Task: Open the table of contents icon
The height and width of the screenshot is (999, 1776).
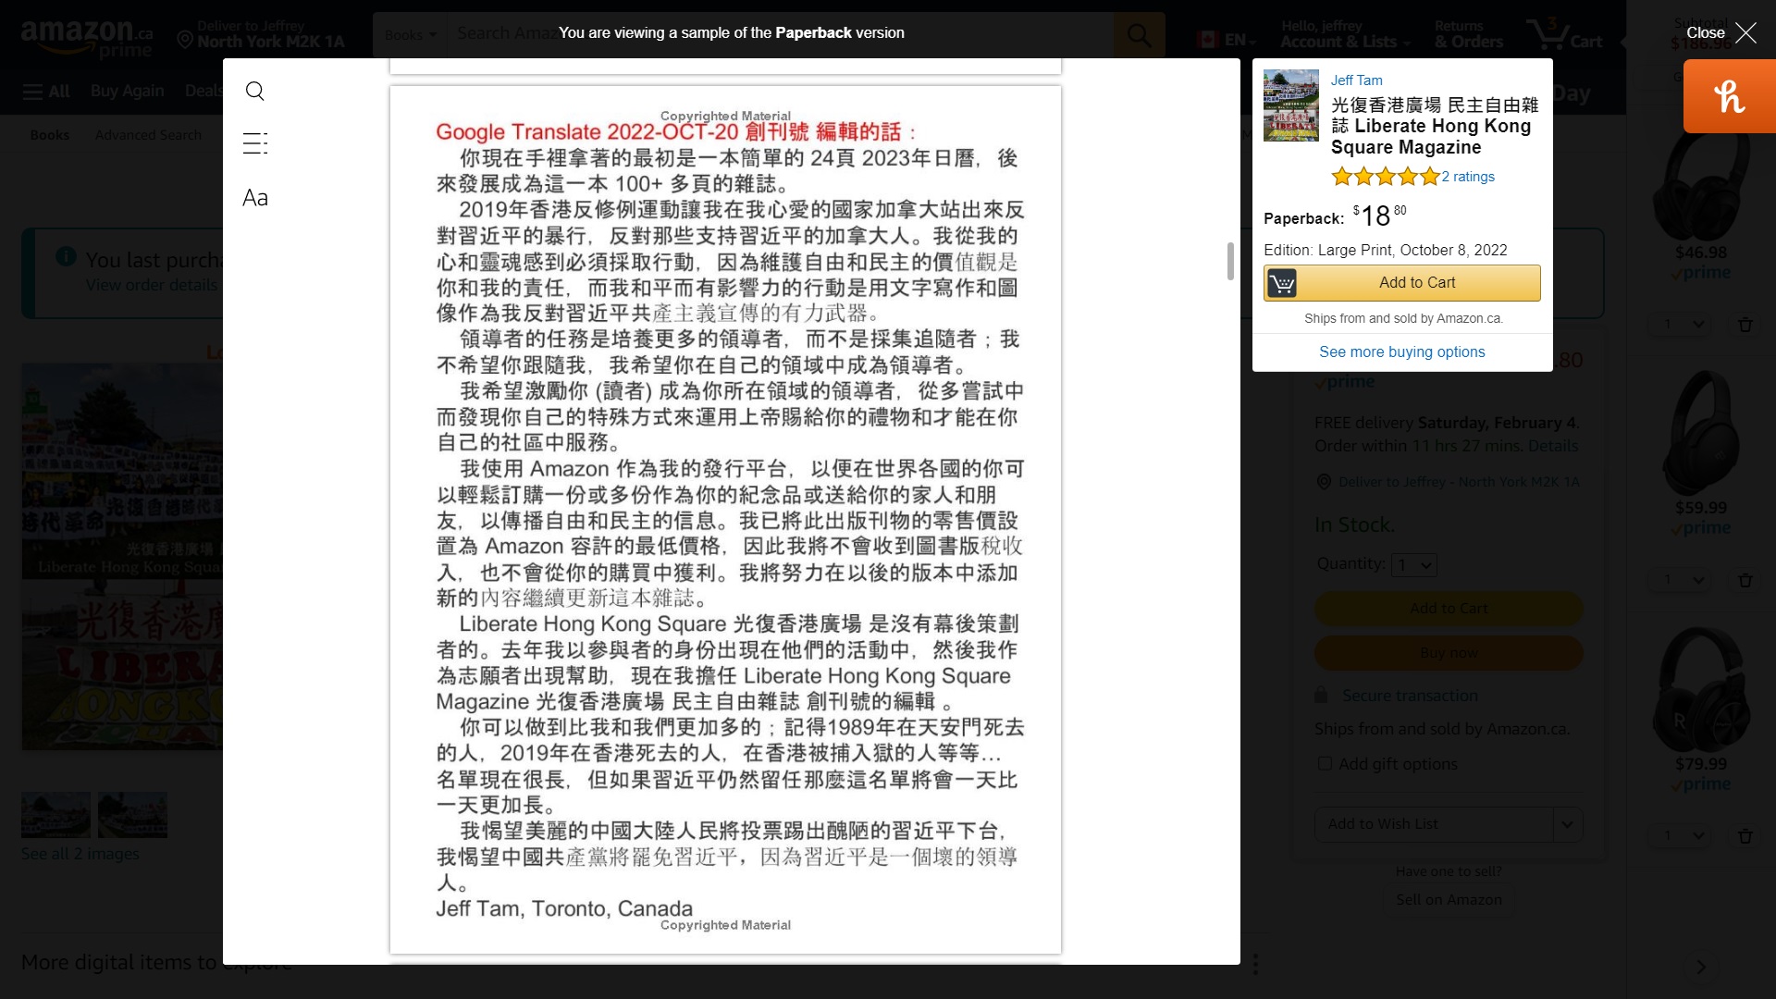Action: (255, 143)
